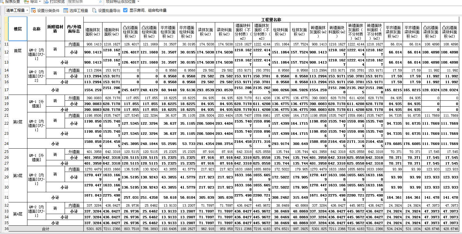Image resolution: width=462 pixels, height=234 pixels.
Task: Click row number 11 header
Action: click(x=6, y=44)
